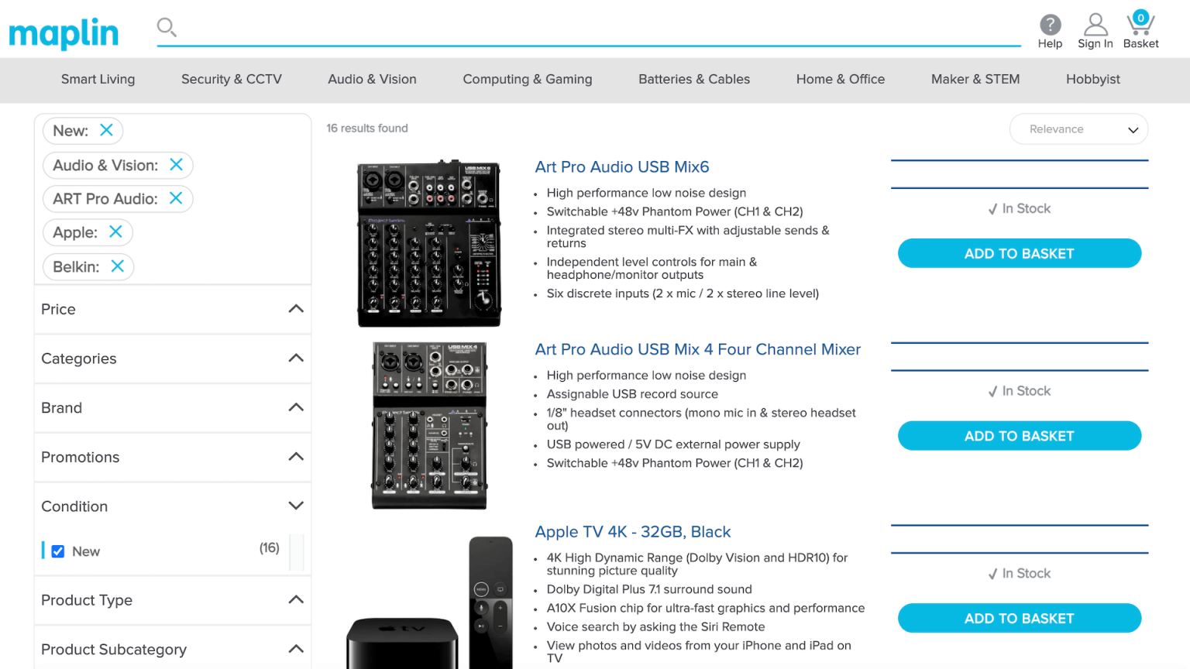
Task: Collapse the Brand filter section
Action: point(295,407)
